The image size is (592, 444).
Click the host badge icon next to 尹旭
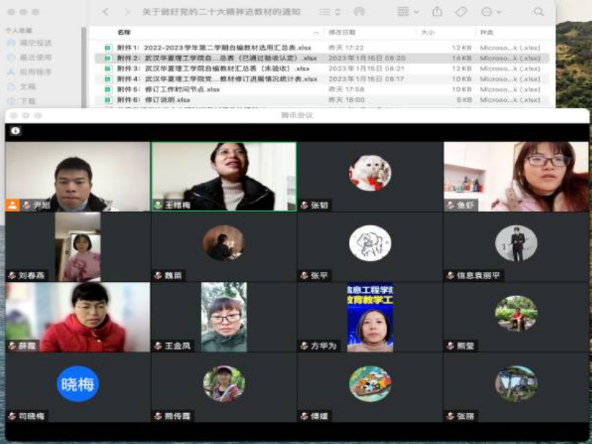12,205
